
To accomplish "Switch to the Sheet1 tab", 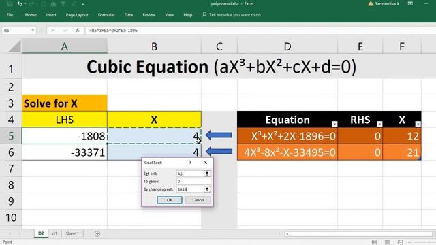I will 72,233.
